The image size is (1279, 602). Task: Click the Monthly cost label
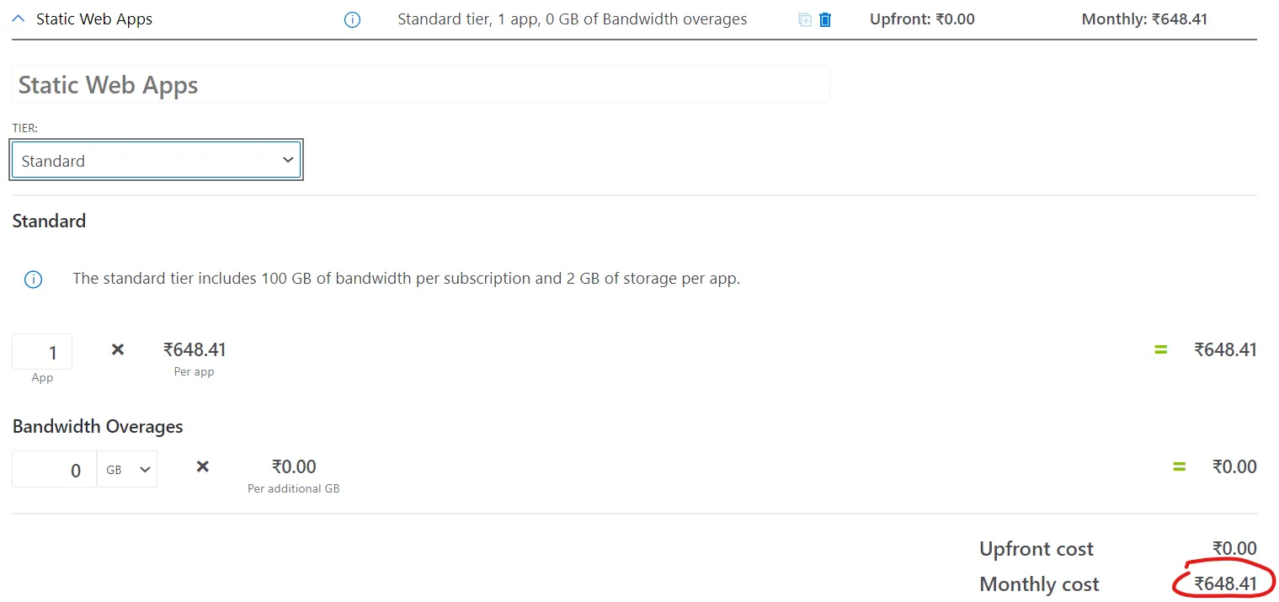[1039, 583]
